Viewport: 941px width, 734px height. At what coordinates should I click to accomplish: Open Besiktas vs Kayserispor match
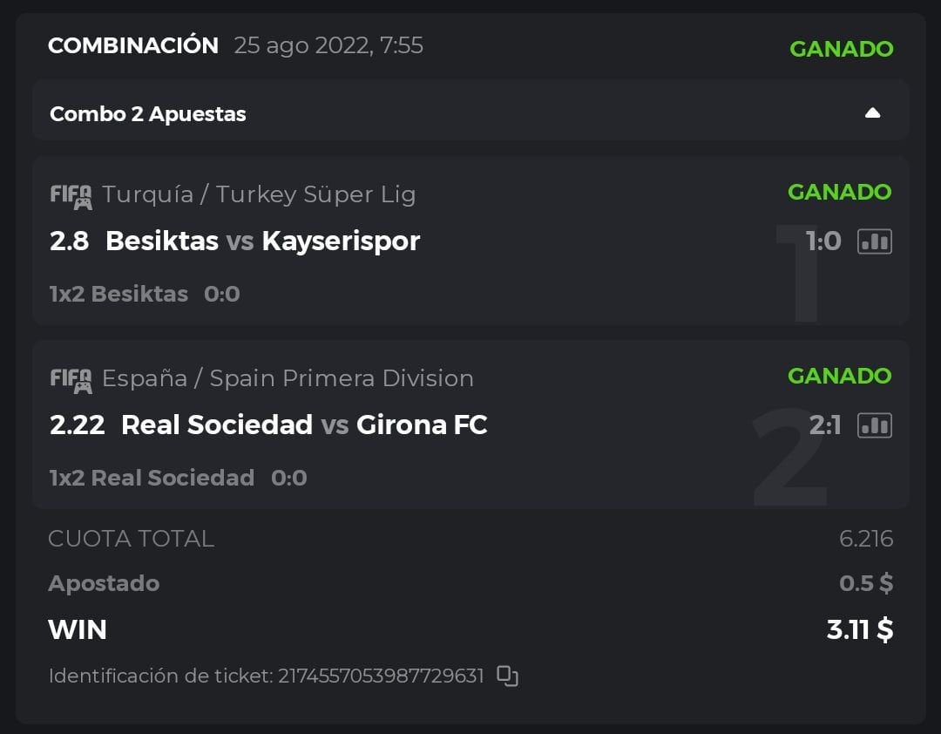point(262,241)
